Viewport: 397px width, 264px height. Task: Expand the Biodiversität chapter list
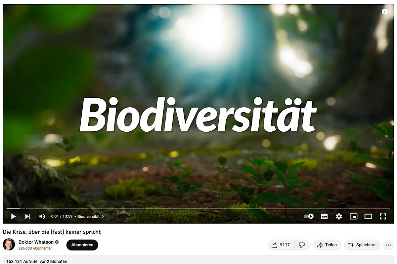(91, 216)
